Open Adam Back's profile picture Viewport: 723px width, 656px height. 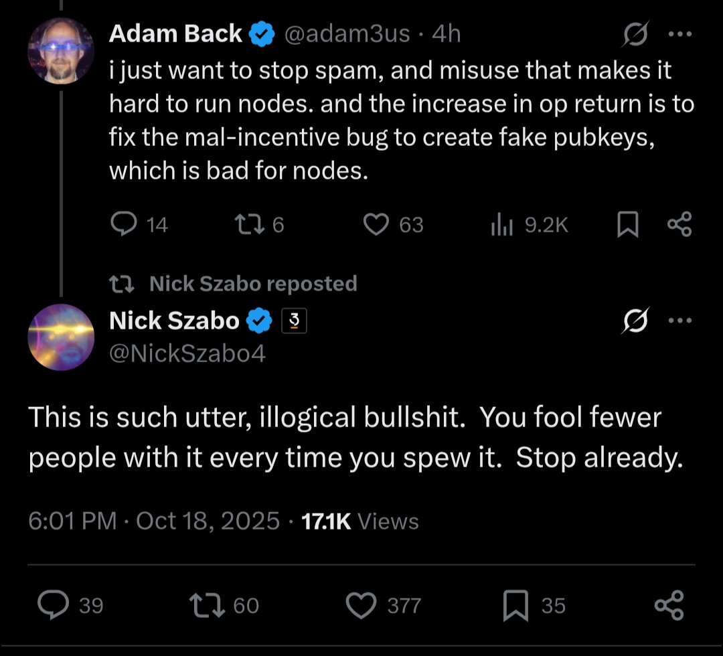60,50
